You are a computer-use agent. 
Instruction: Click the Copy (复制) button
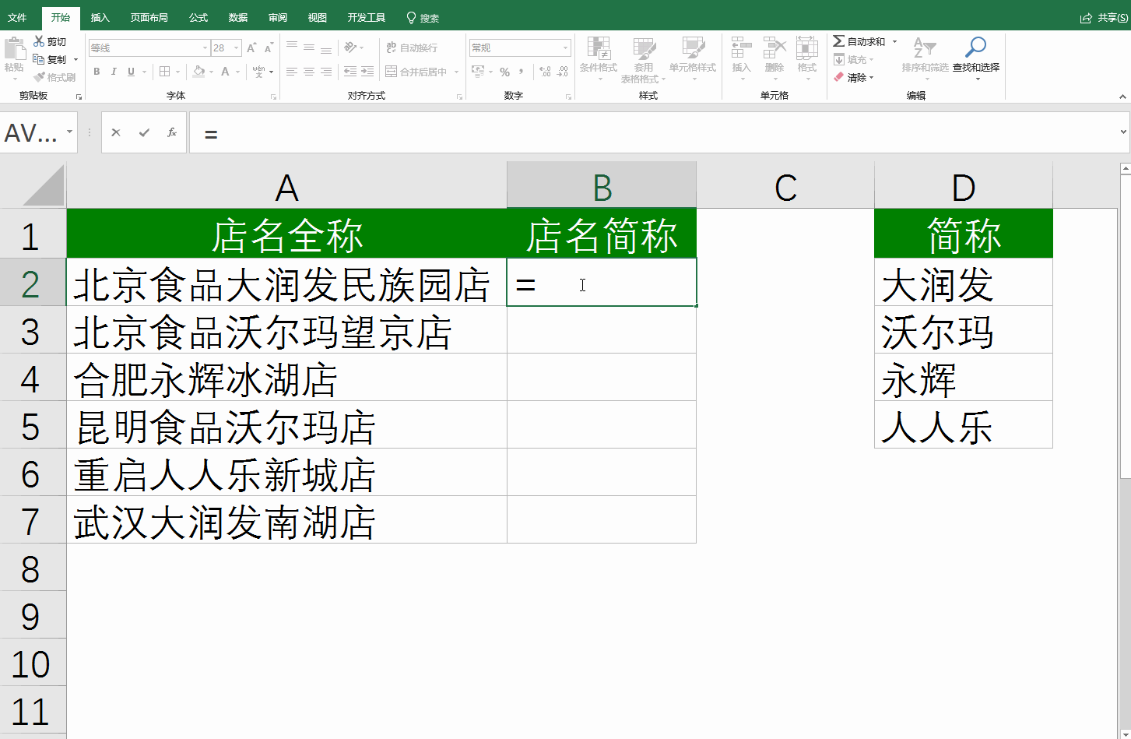(50, 59)
